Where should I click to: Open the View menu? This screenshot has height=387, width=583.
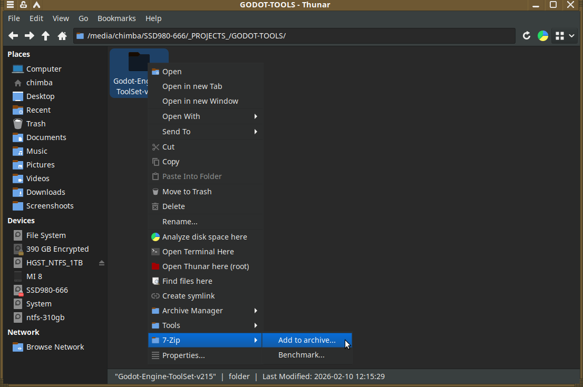click(x=61, y=18)
